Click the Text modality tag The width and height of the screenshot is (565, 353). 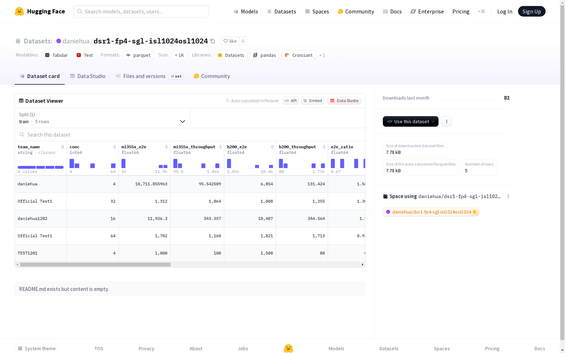pyautogui.click(x=85, y=55)
